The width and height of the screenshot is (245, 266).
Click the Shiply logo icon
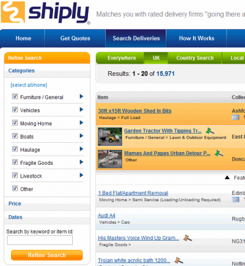click(x=13, y=12)
